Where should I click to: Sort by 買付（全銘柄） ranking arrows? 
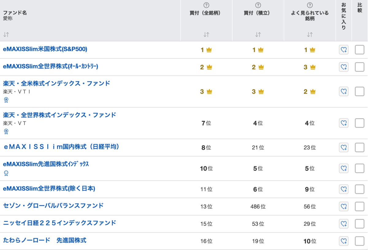206,35
